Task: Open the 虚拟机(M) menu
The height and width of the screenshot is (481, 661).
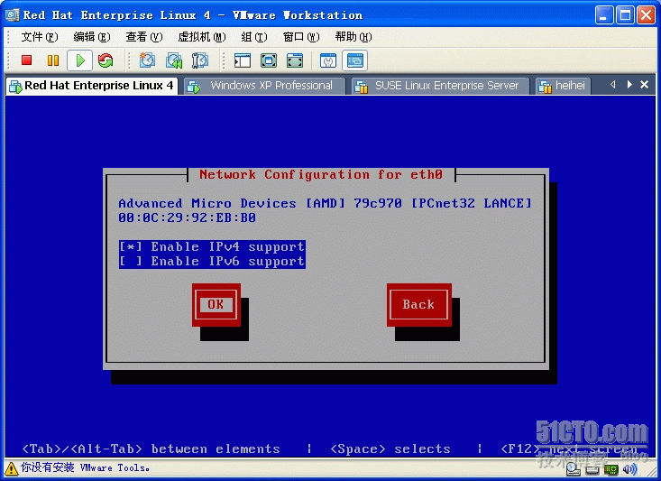Action: pos(201,37)
